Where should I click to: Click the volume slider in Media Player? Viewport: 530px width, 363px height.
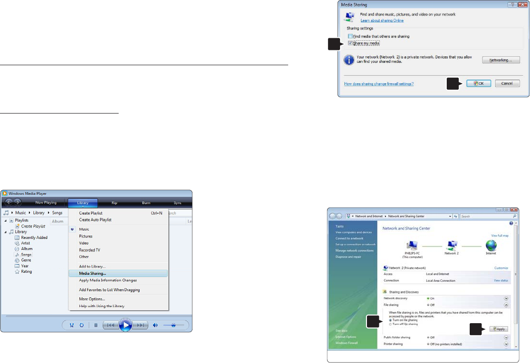click(174, 325)
